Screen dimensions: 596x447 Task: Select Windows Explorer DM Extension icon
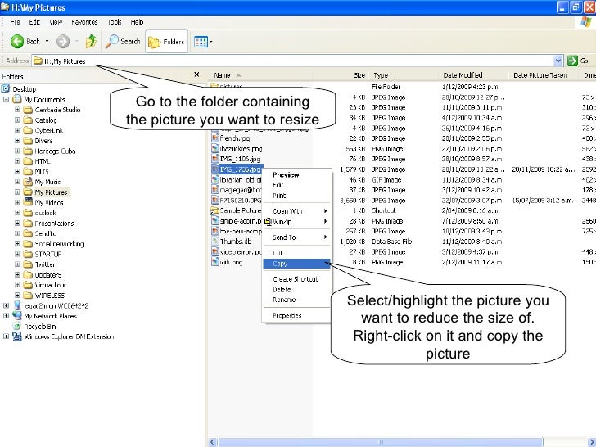tap(16, 336)
